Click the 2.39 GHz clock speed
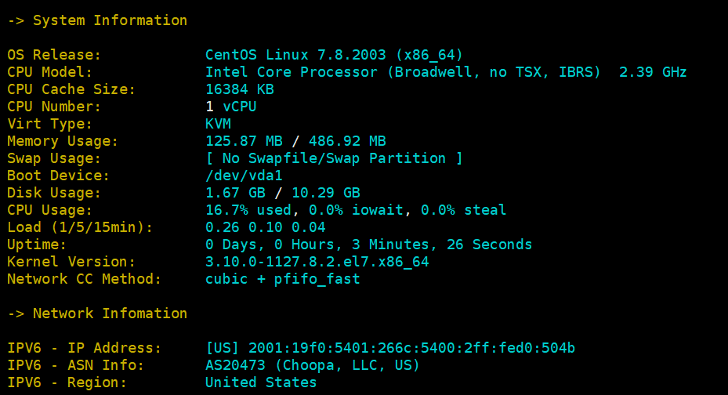 pyautogui.click(x=653, y=72)
